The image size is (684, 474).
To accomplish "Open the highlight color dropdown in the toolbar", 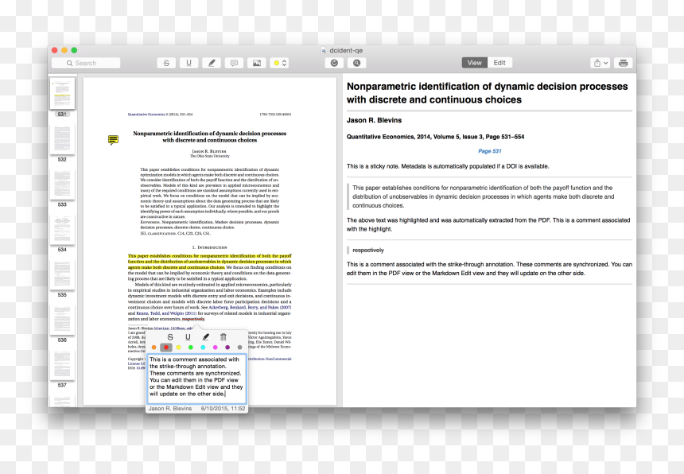I will click(280, 64).
